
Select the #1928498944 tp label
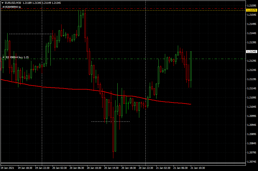12,7
